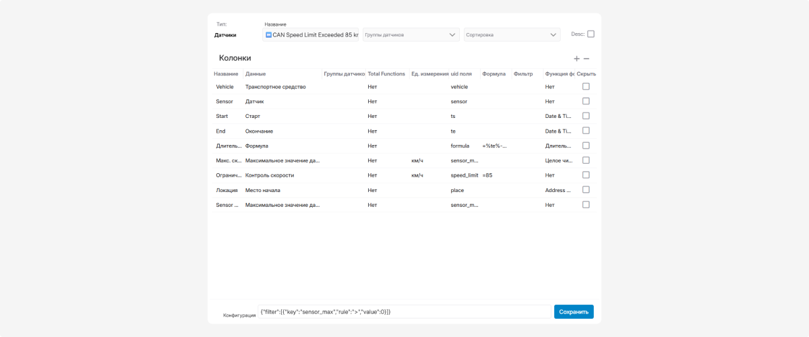Open CAN Speed Limit Exceeded name field
The width and height of the screenshot is (809, 337).
click(x=311, y=34)
